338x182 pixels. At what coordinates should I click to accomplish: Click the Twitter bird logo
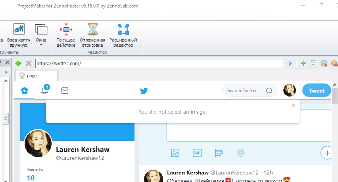(144, 91)
